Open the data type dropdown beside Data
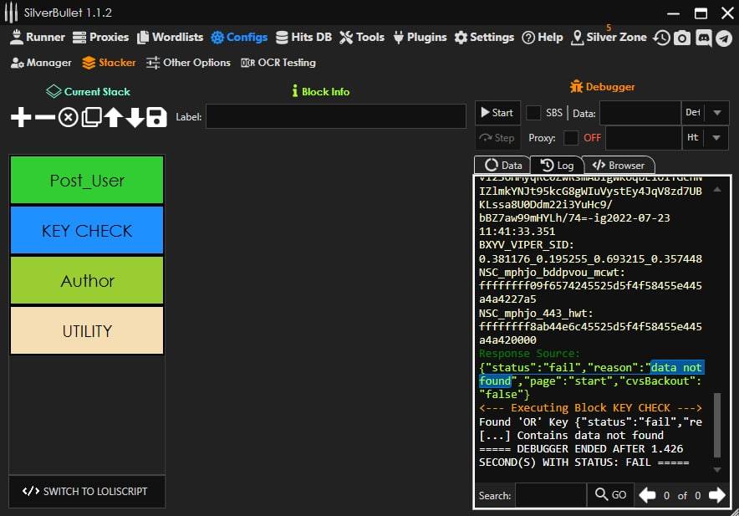The width and height of the screenshot is (739, 516). tap(717, 113)
